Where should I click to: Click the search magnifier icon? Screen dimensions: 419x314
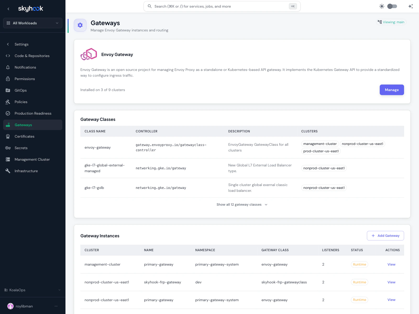(150, 6)
